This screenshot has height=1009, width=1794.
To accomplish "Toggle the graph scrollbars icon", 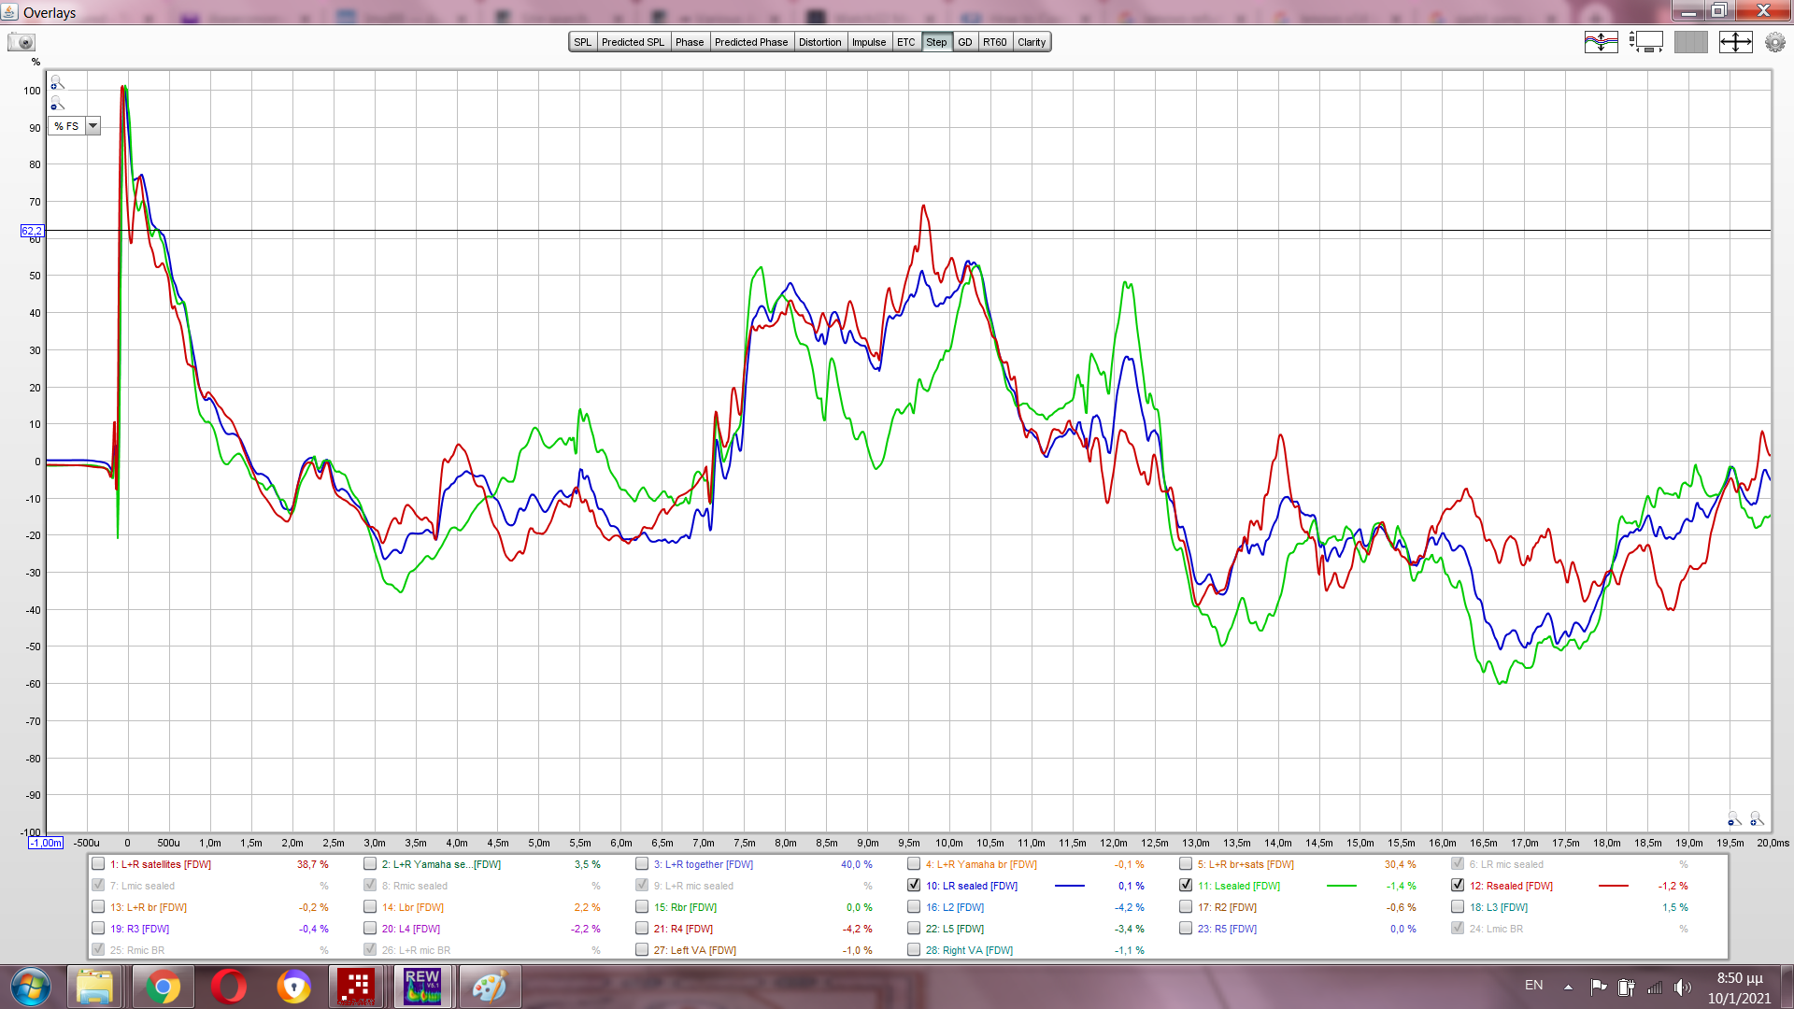I will [x=1645, y=42].
